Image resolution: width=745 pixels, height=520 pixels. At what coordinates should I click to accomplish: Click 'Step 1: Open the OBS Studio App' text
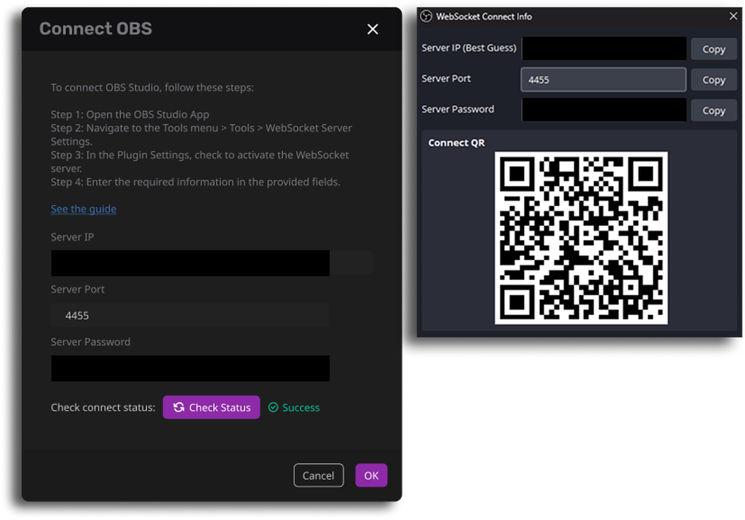click(130, 115)
